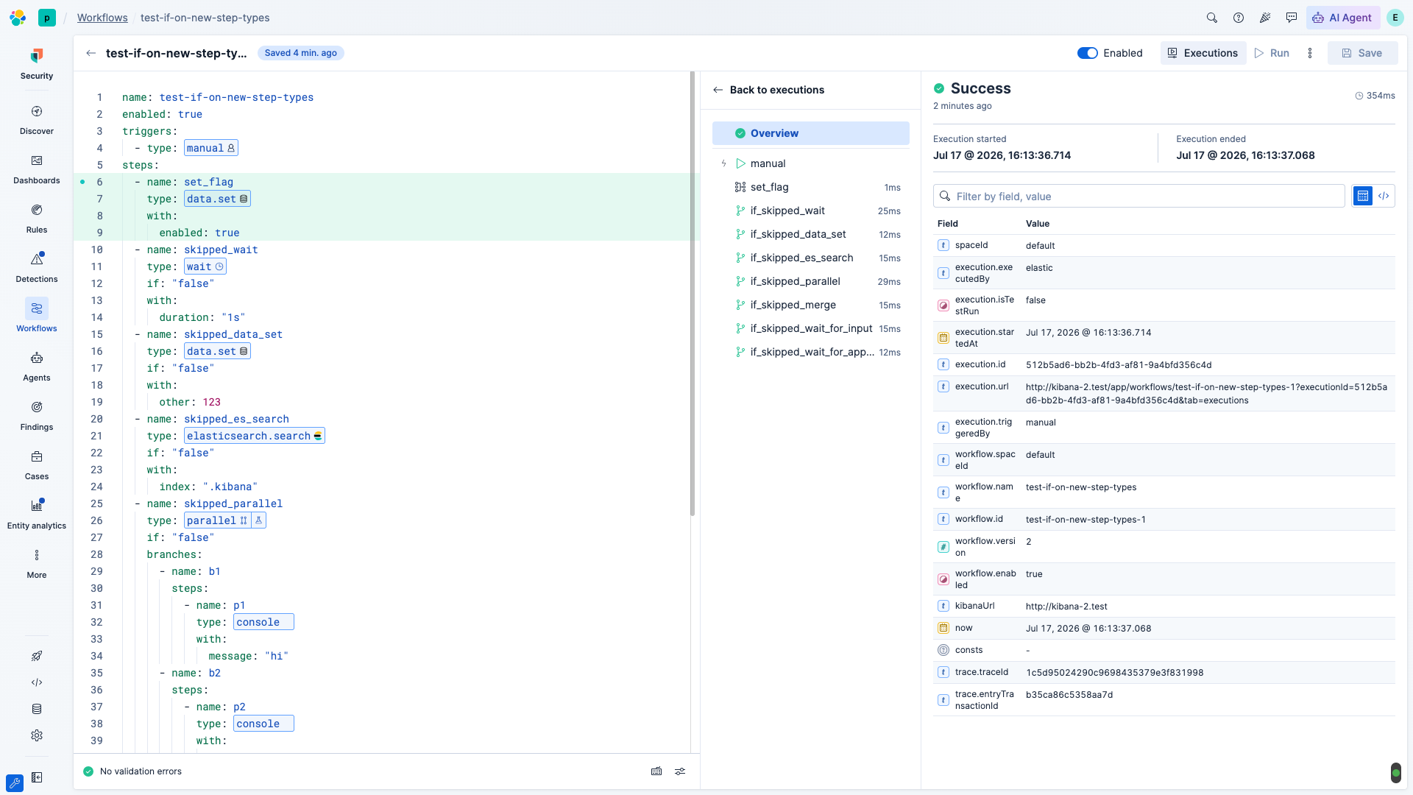This screenshot has height=795, width=1413.
Task: Click the Saved 4 min. ago badge
Action: pyautogui.click(x=301, y=53)
